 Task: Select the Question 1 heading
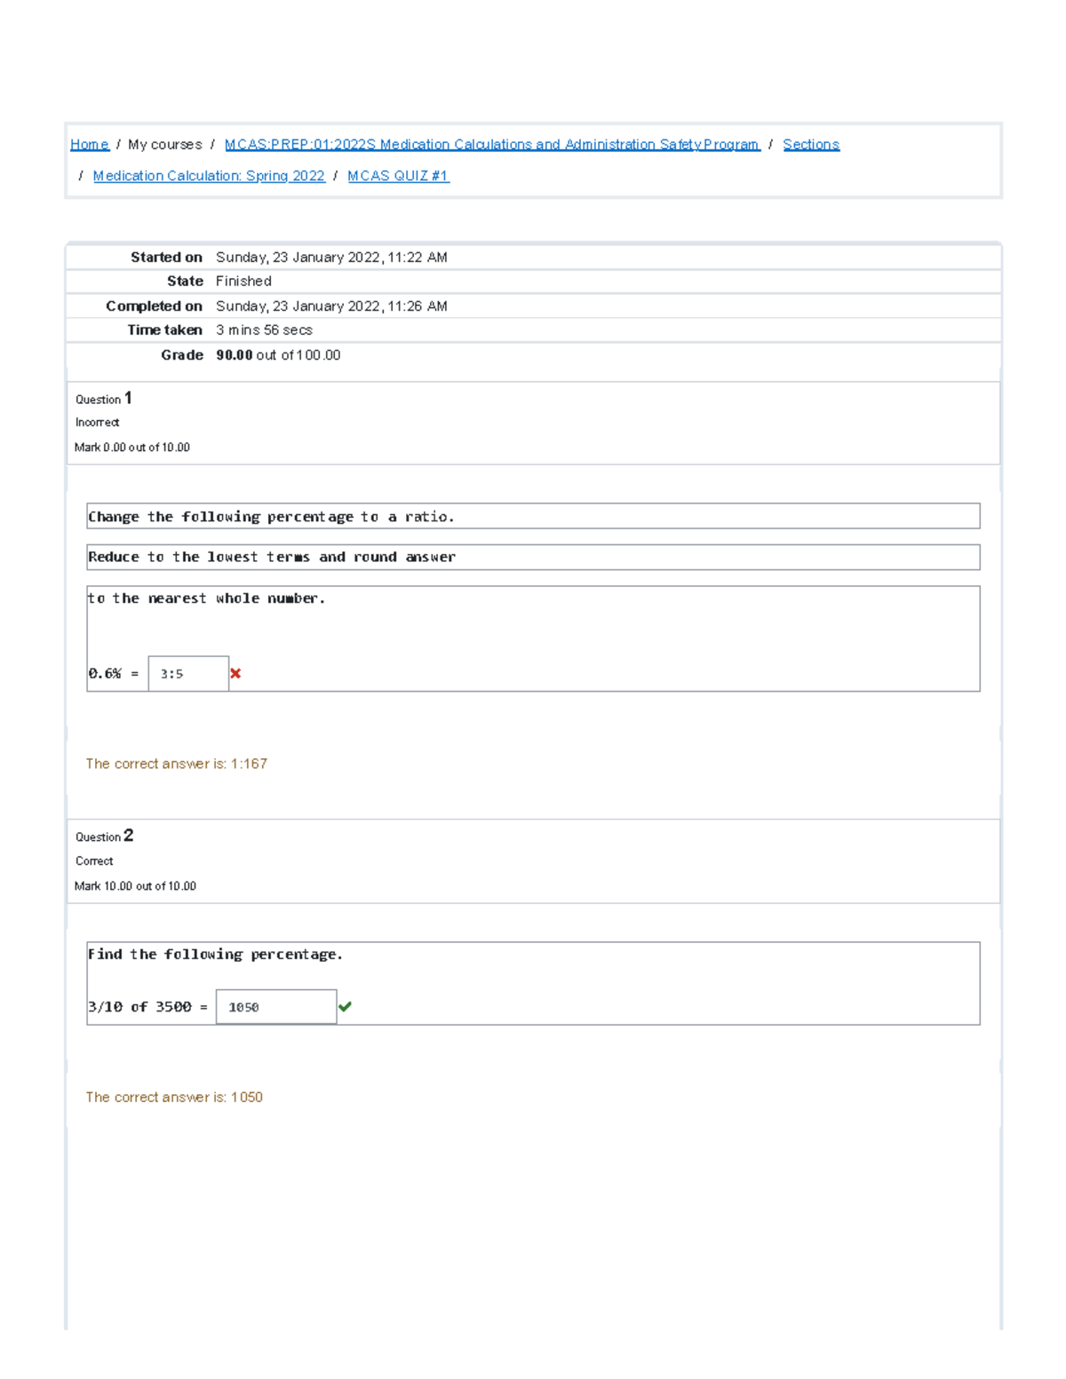(104, 399)
